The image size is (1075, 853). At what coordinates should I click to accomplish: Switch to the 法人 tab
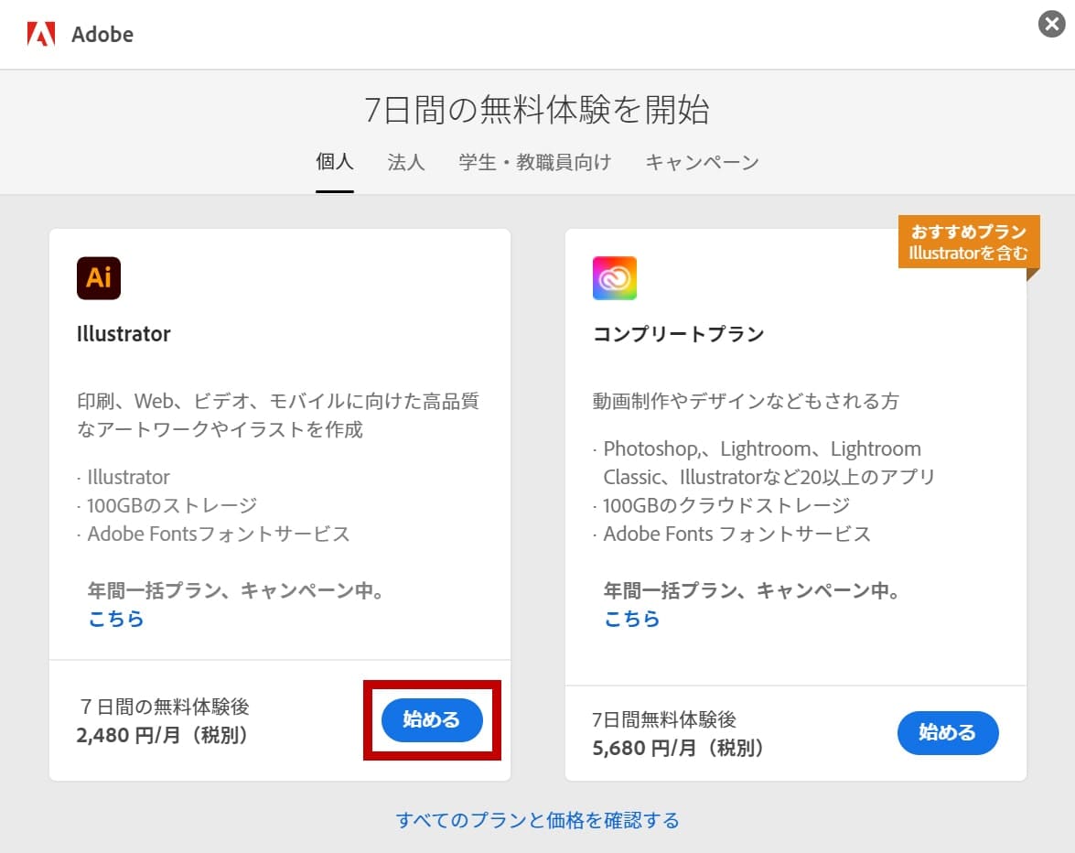406,162
